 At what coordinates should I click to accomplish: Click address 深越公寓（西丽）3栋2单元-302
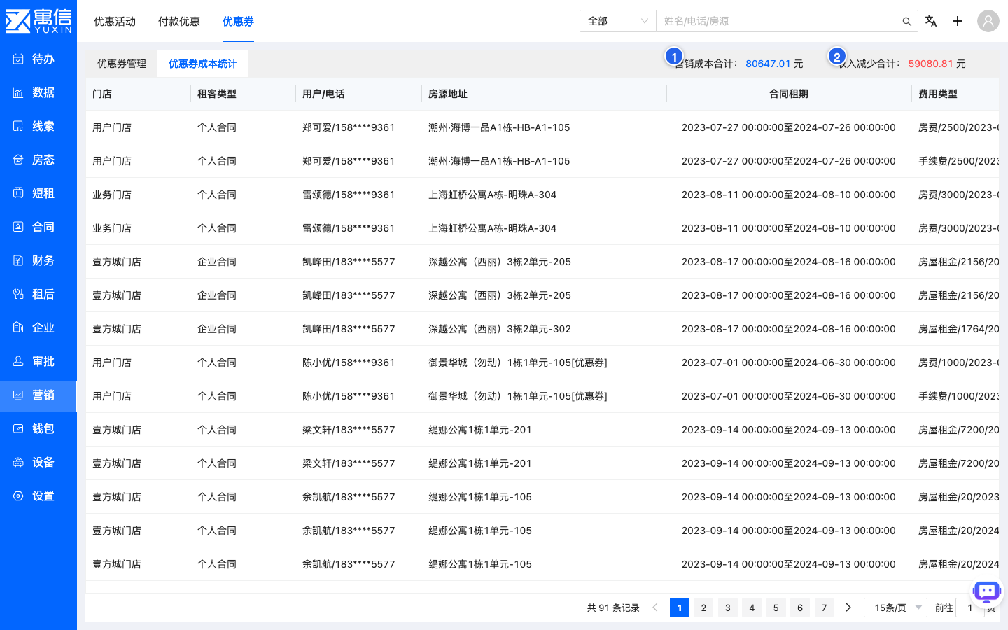pos(500,329)
